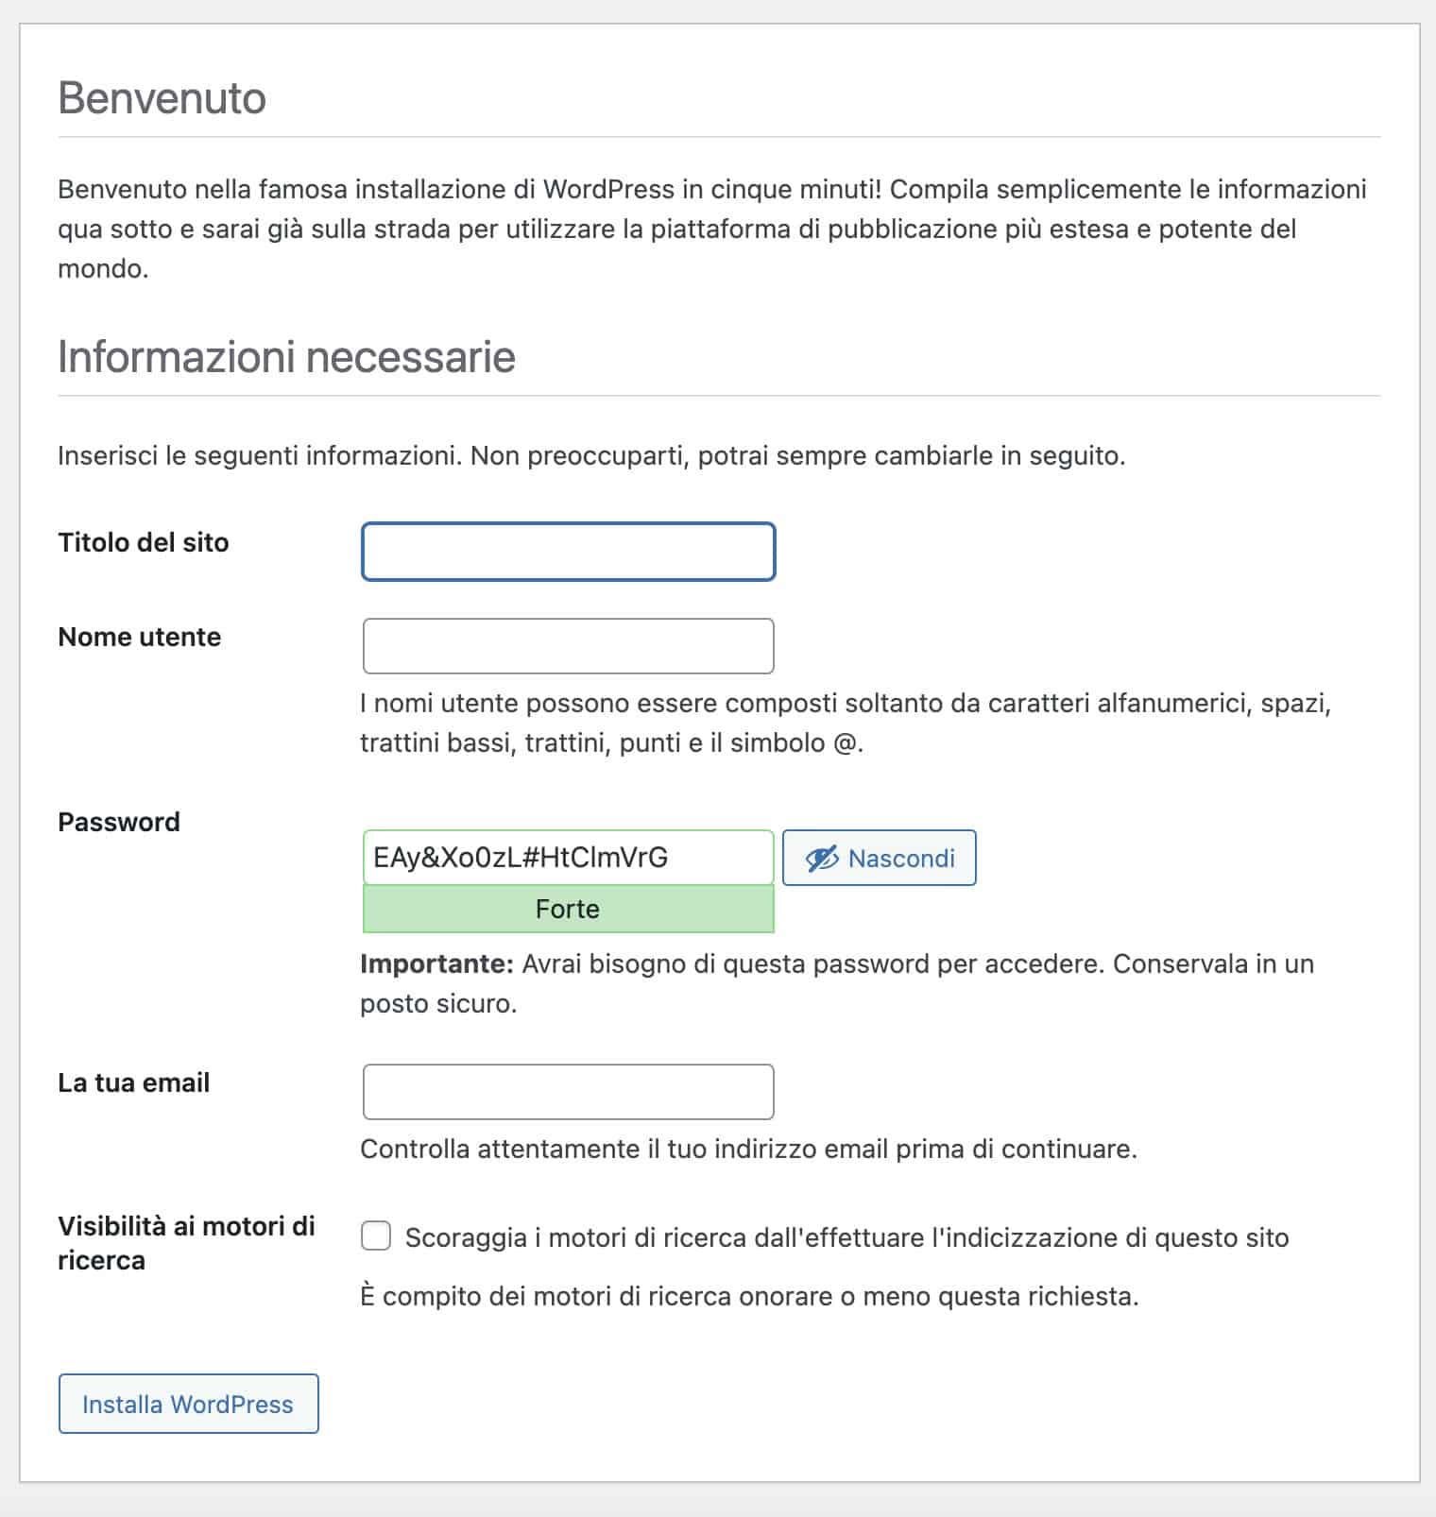1436x1517 pixels.
Task: Click the green Forte strength indicator
Action: pyautogui.click(x=567, y=909)
